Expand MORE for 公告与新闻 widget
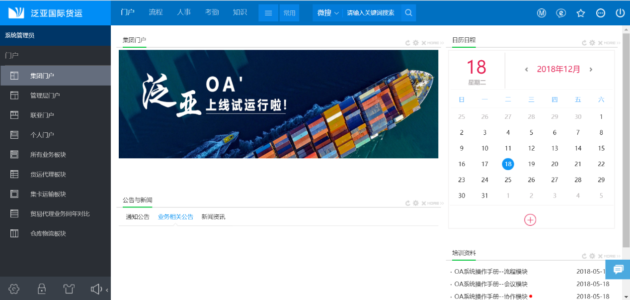 tap(435, 203)
